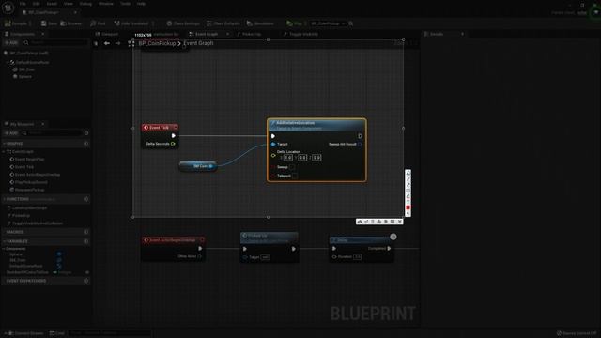Click the Components panel search field
Image resolution: width=601 pixels, height=338 pixels.
point(55,42)
